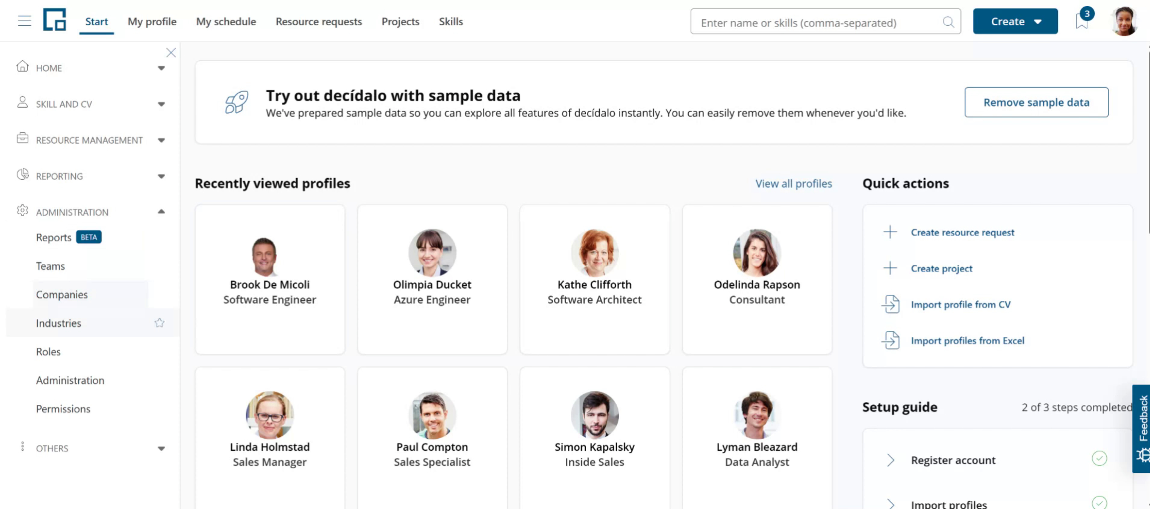
Task: Close the sidebar with the X icon
Action: tap(171, 53)
